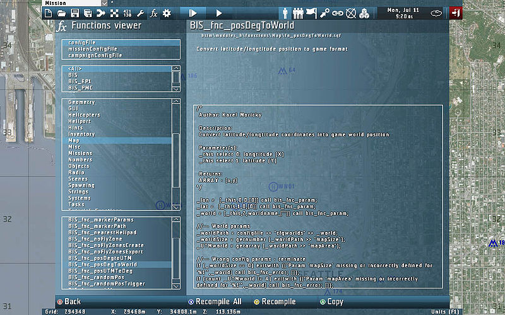Click the Back button
505x315 pixels.
[x=69, y=302]
